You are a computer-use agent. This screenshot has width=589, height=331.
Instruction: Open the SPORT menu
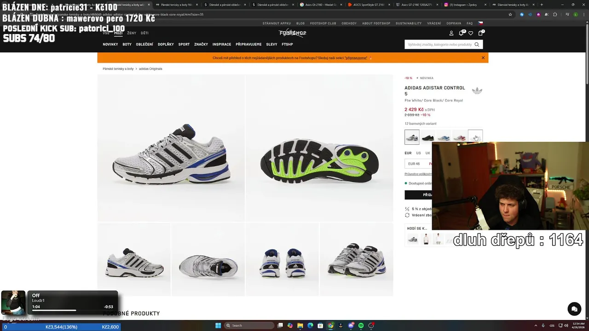184,45
